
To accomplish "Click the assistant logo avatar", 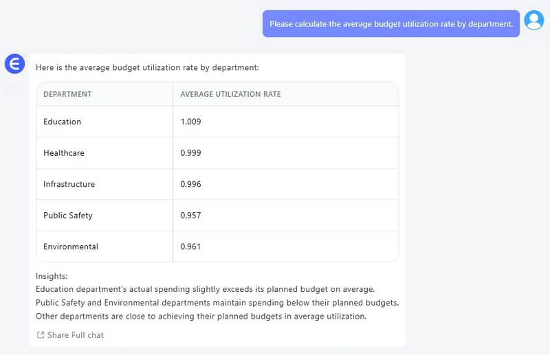I will (14, 64).
